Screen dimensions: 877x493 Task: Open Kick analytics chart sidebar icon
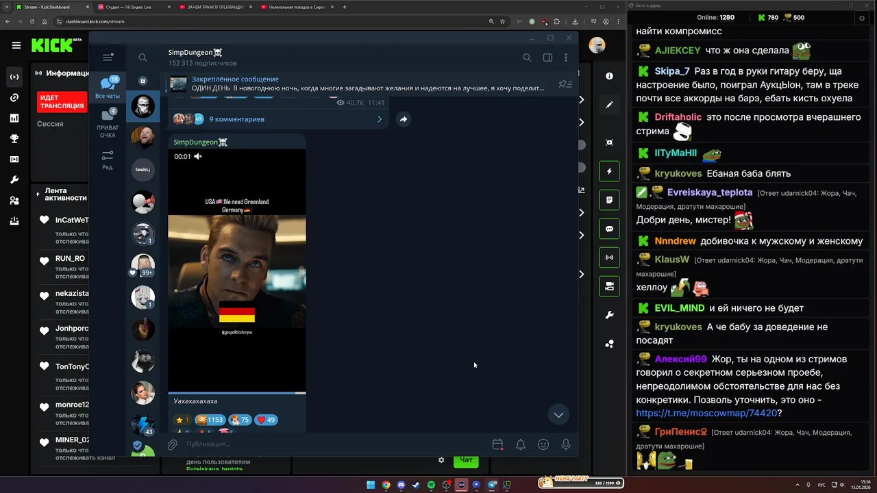tap(14, 118)
